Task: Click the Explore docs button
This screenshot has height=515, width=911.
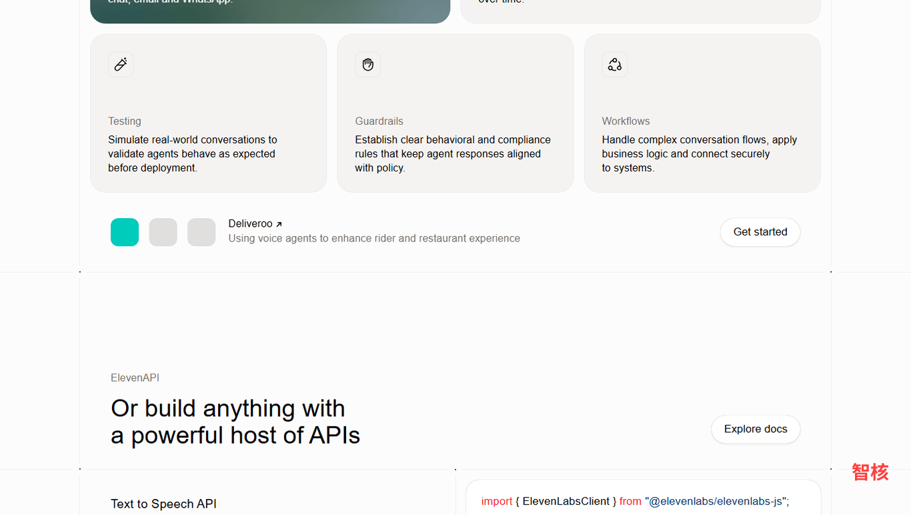Action: click(x=756, y=429)
